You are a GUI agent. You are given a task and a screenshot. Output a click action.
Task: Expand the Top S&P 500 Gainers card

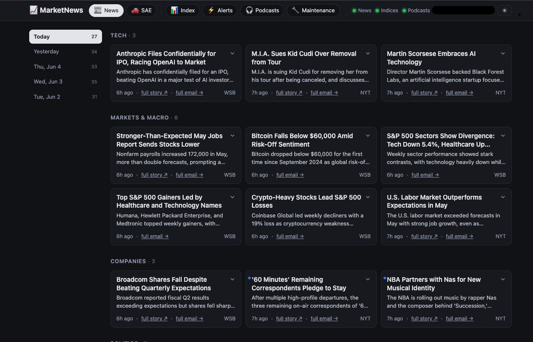[x=232, y=197]
